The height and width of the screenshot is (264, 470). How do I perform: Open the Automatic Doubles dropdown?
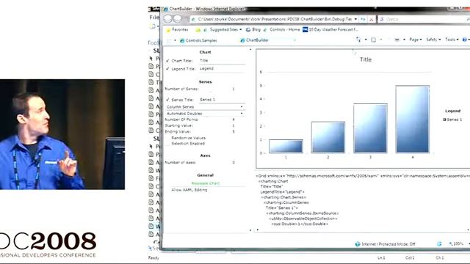pos(205,114)
